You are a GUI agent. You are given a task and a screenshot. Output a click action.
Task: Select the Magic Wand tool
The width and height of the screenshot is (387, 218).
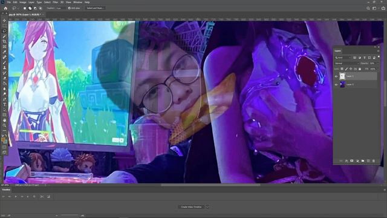pos(4,36)
